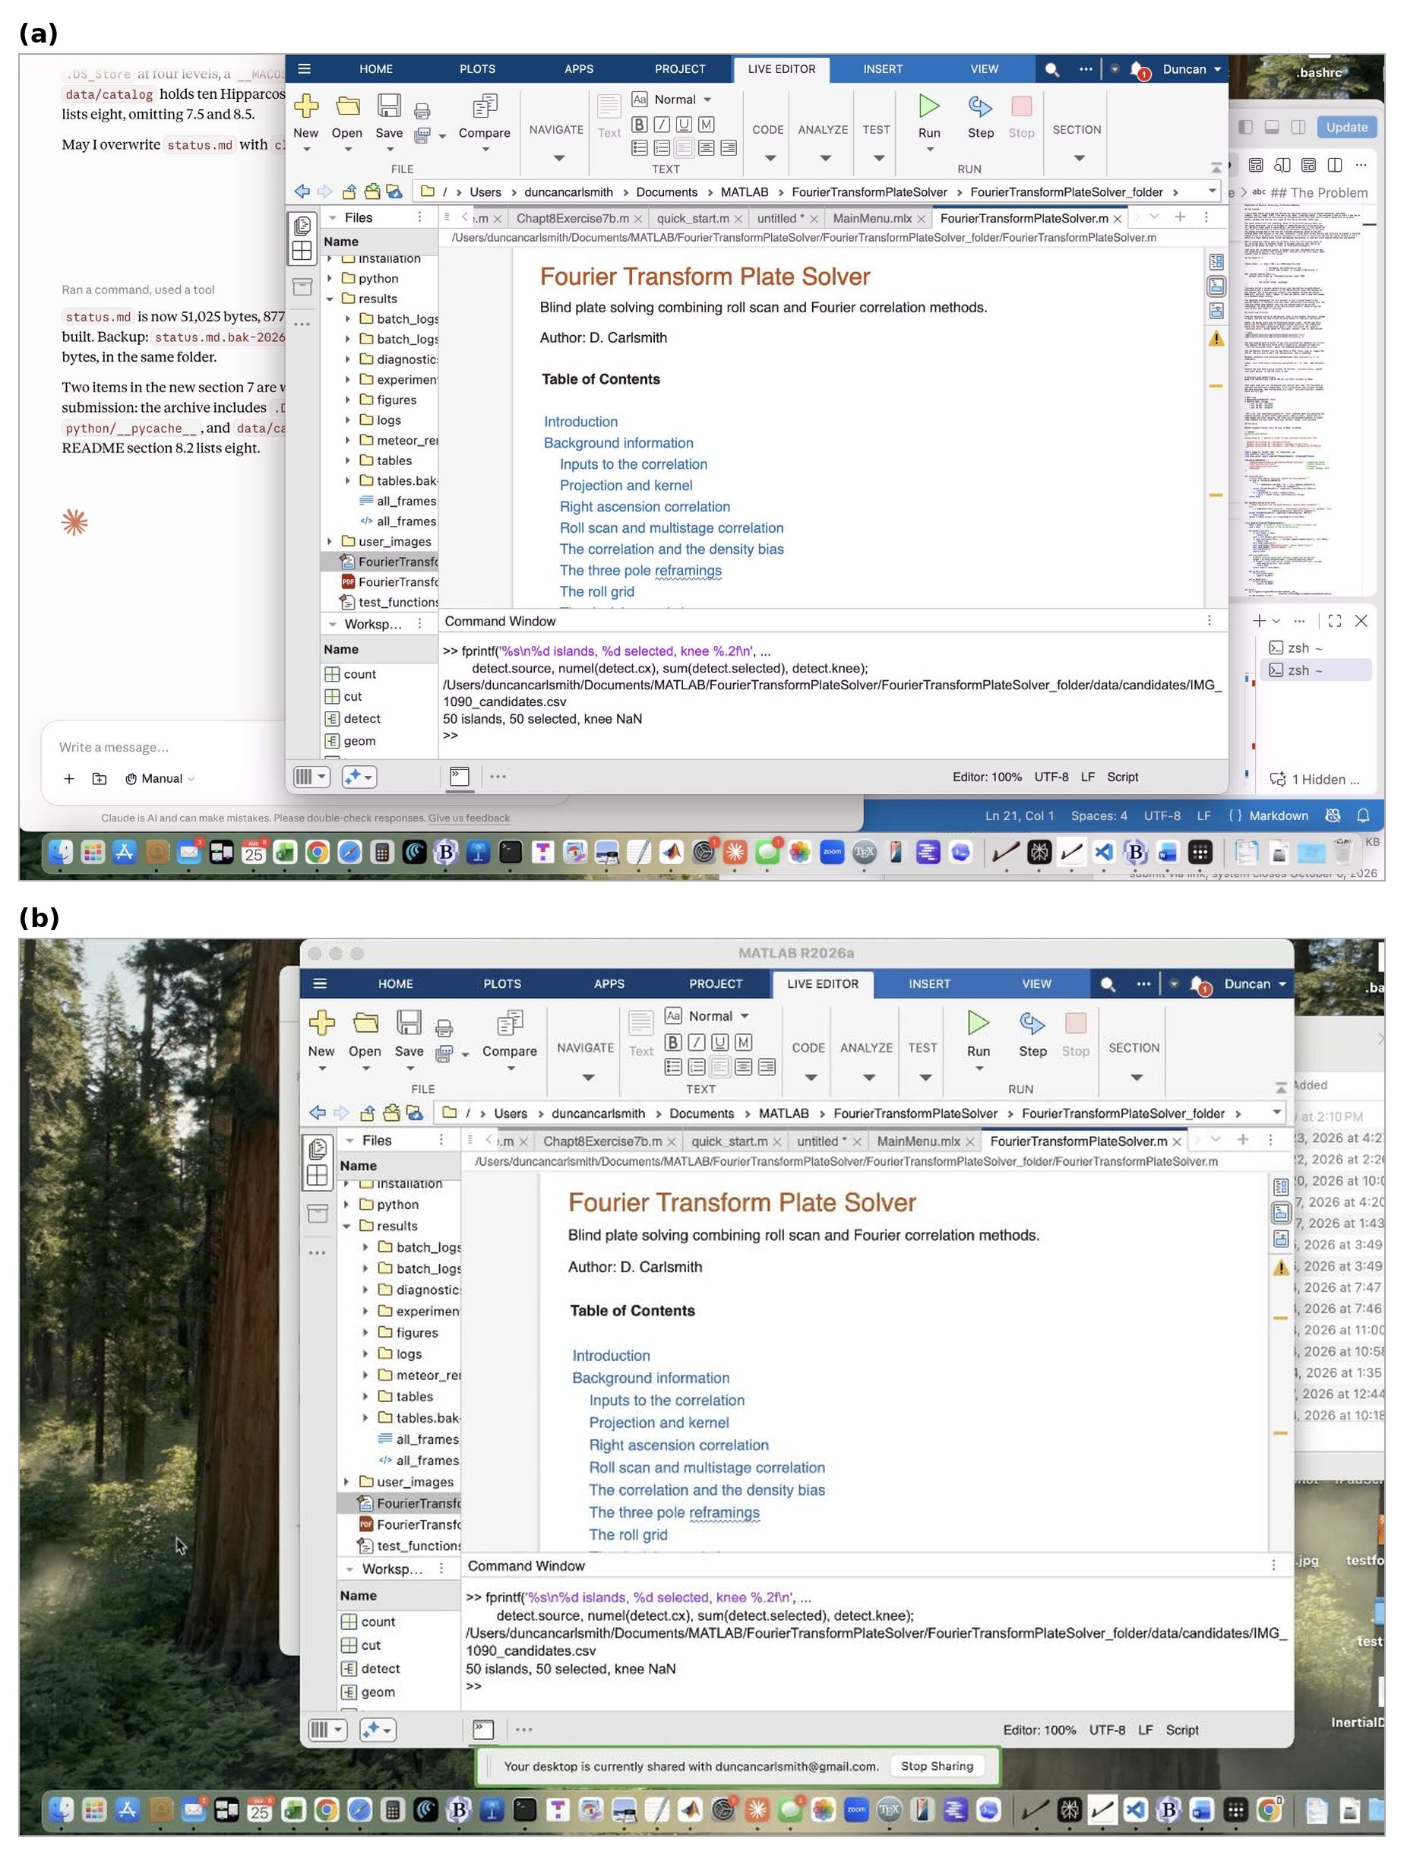In panel (a), click the Print icon
Viewport: 1404px width, 1855px height.
coord(422,111)
